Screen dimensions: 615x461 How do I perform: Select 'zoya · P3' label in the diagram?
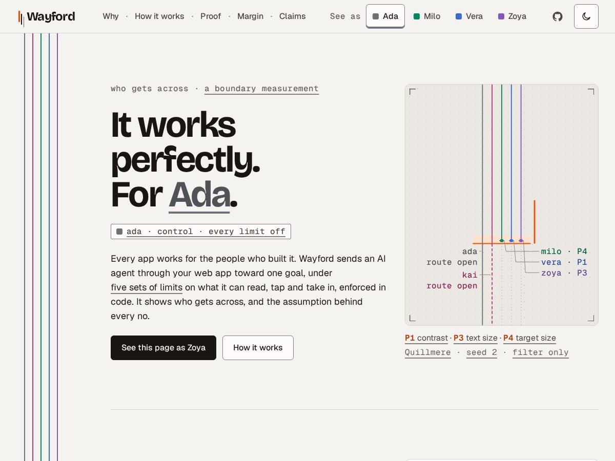pos(564,273)
